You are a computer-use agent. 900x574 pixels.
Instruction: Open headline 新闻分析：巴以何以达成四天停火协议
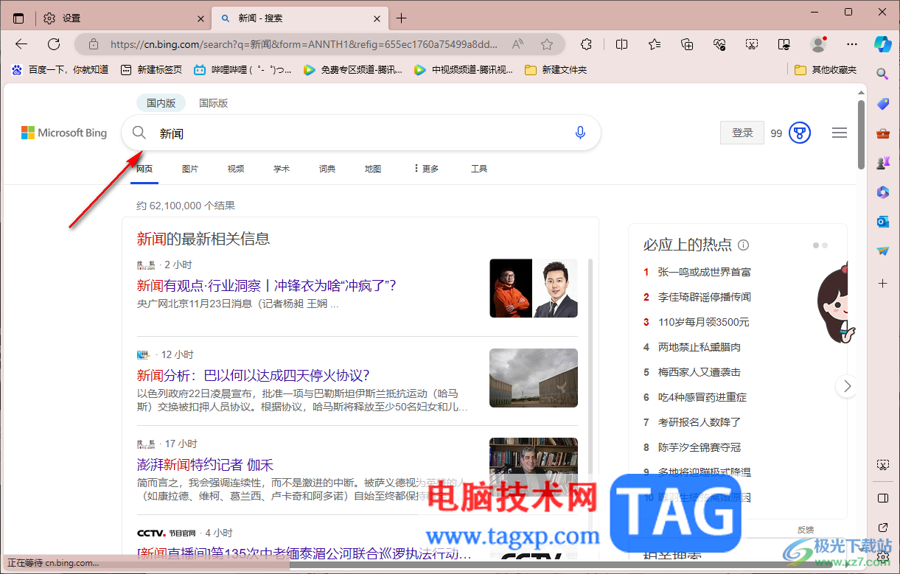(253, 375)
